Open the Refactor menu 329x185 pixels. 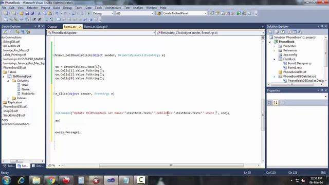[x=32, y=8]
